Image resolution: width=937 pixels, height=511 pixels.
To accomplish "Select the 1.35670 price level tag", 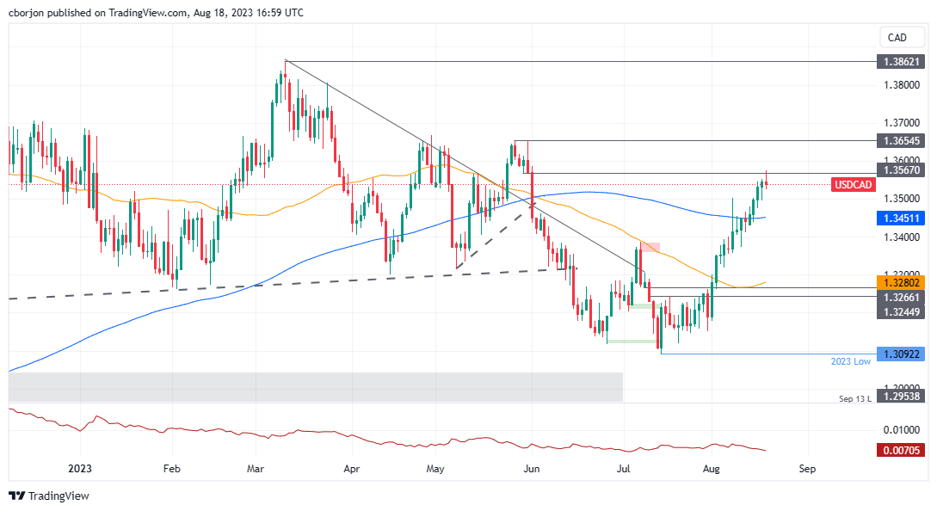I will [901, 170].
